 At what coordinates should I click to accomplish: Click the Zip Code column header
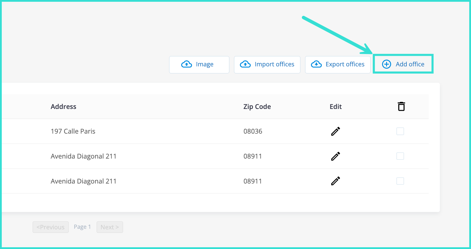[x=257, y=107]
